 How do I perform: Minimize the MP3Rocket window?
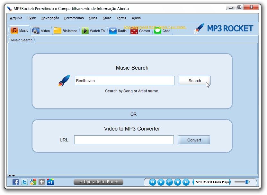(231, 7)
